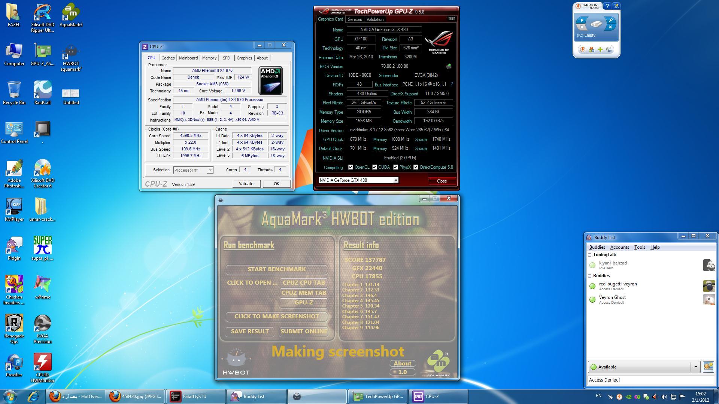This screenshot has width=719, height=404.
Task: Open the Pidgin desktop shortcut
Action: point(14,248)
